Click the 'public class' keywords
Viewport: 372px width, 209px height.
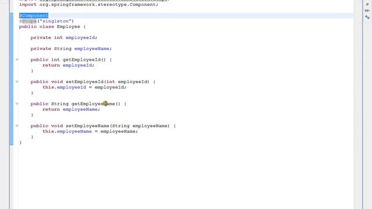click(x=37, y=27)
